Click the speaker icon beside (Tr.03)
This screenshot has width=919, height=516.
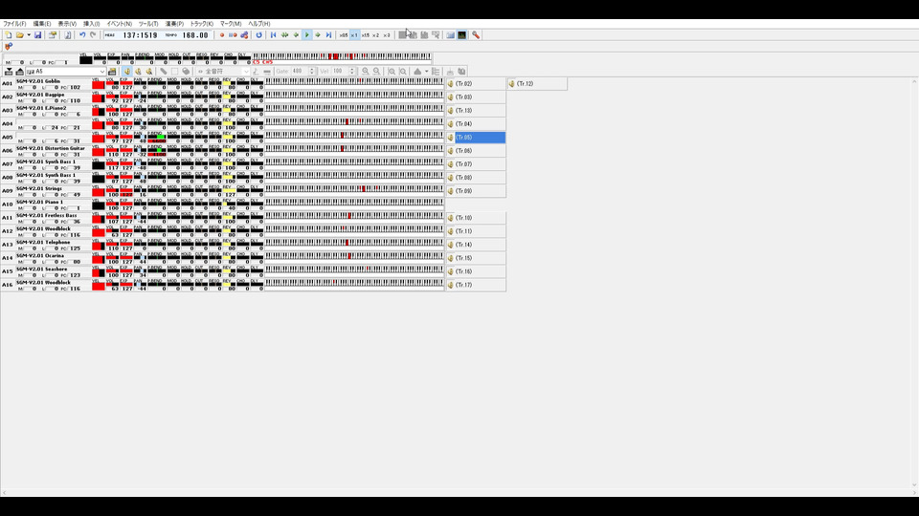pyautogui.click(x=450, y=97)
